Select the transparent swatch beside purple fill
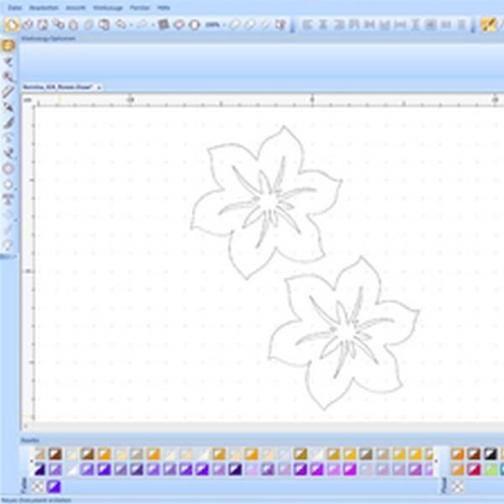This screenshot has height=504, width=504. click(x=37, y=486)
